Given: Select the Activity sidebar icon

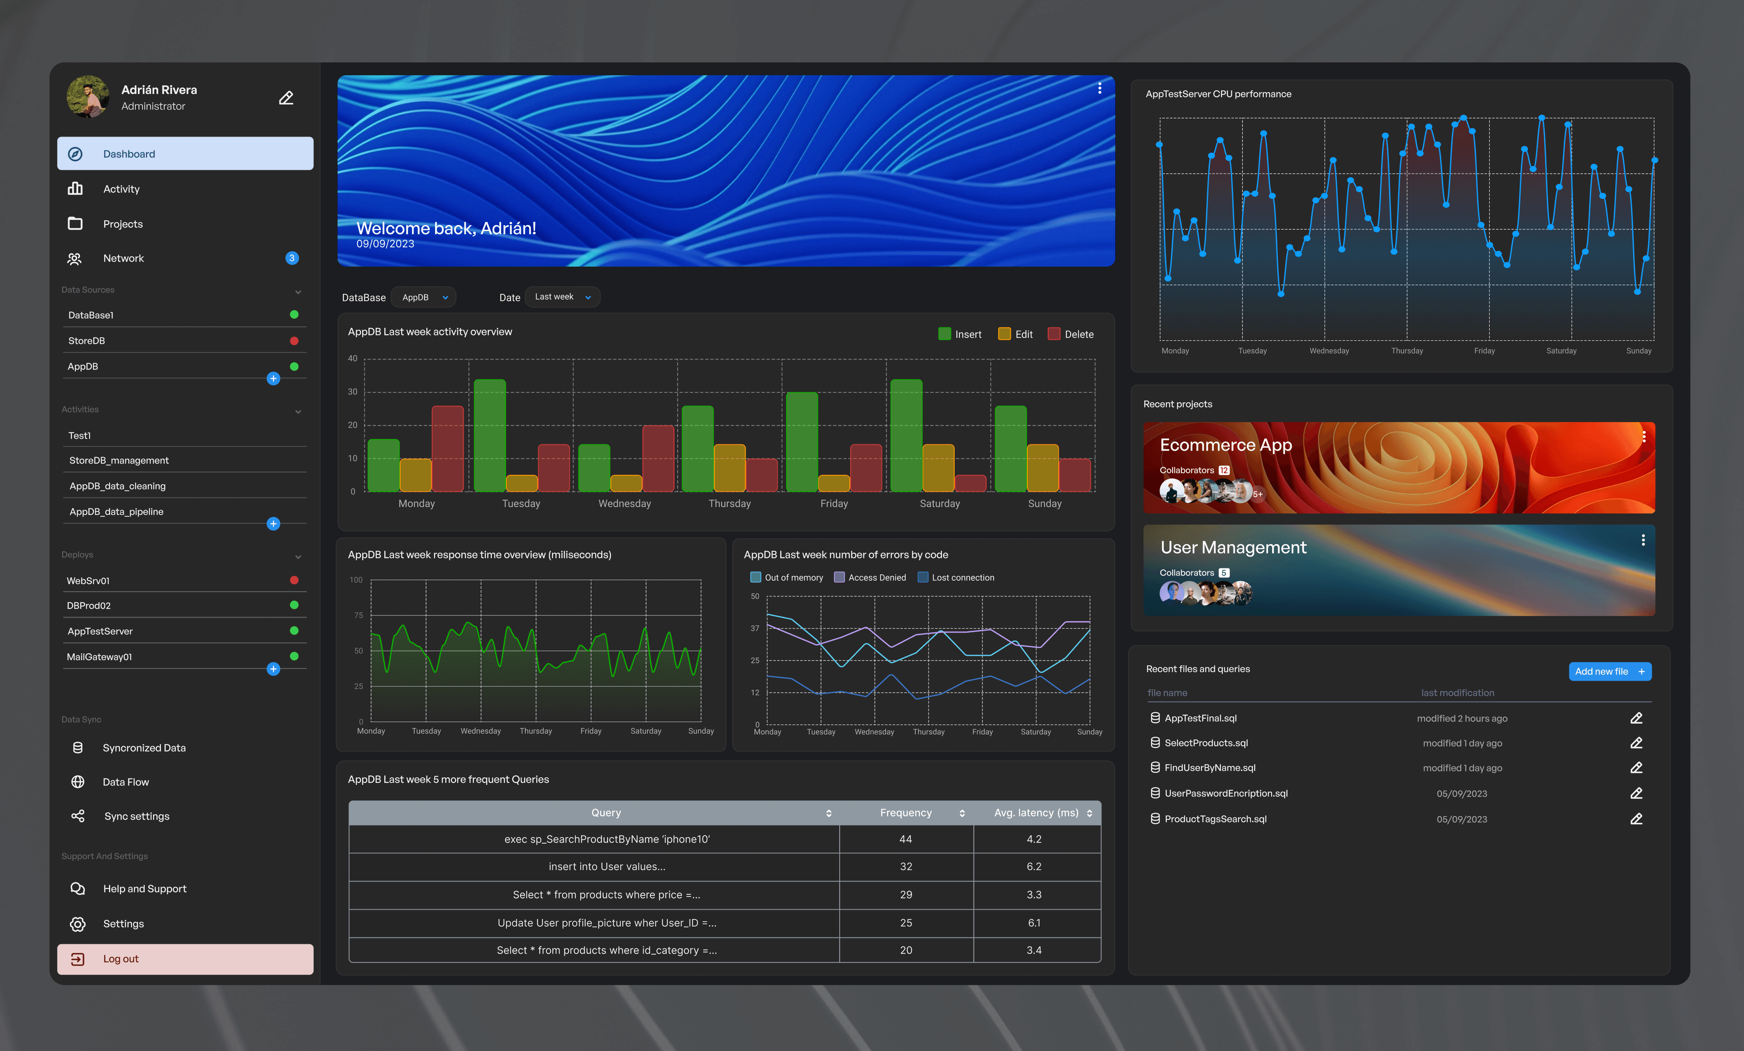Looking at the screenshot, I should click(x=76, y=188).
